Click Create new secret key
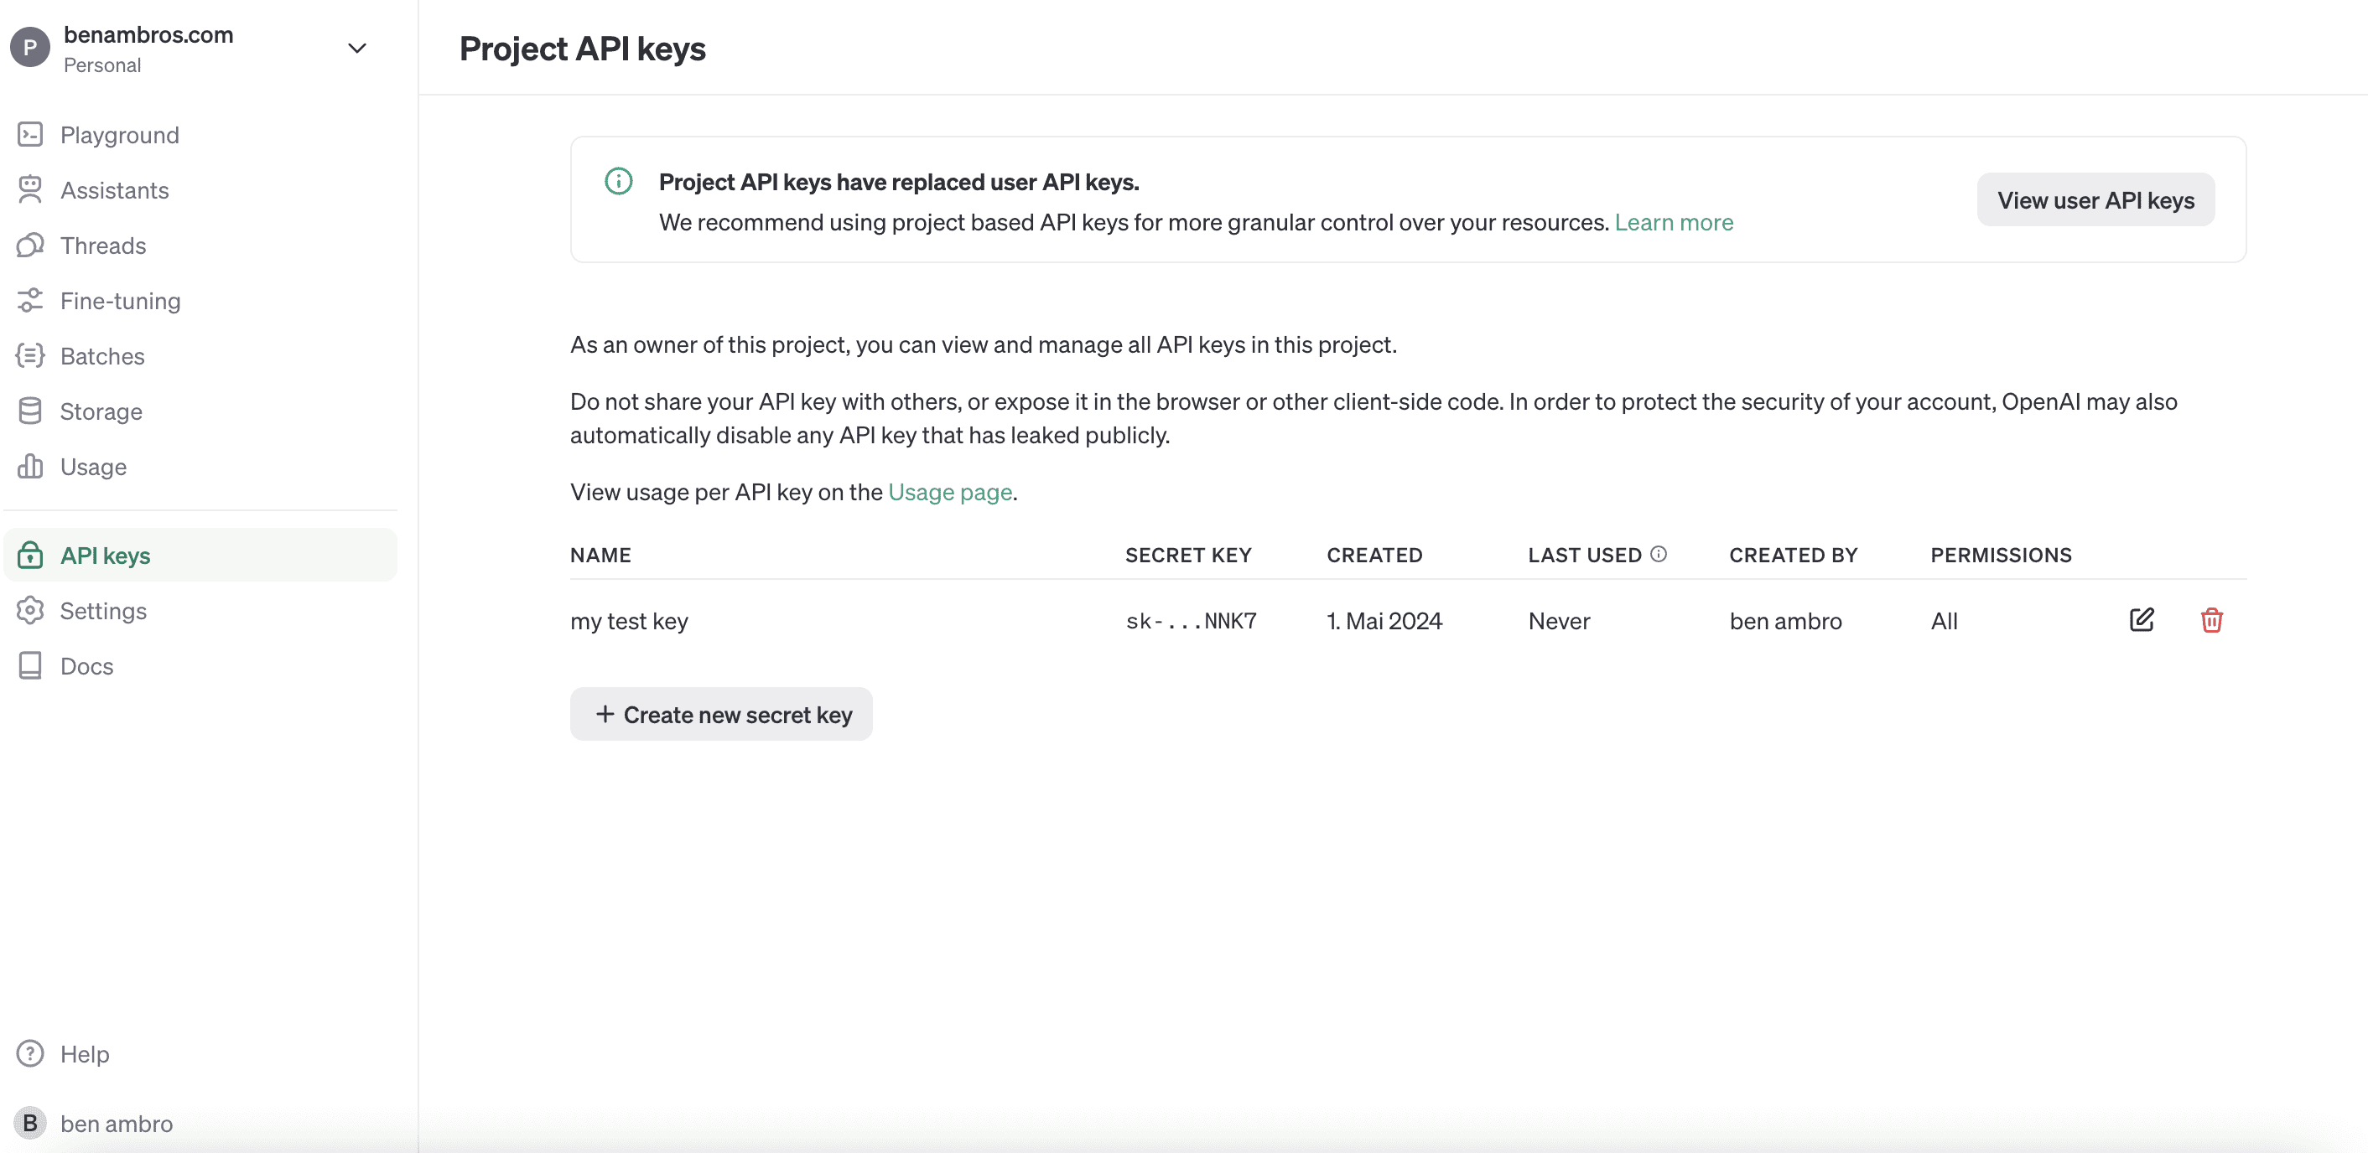Screen dimensions: 2368x1153 [722, 714]
